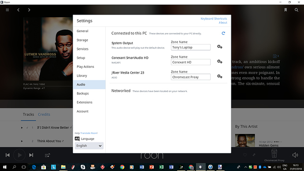Switch to the Credits tab
304x171 pixels.
coord(44,115)
